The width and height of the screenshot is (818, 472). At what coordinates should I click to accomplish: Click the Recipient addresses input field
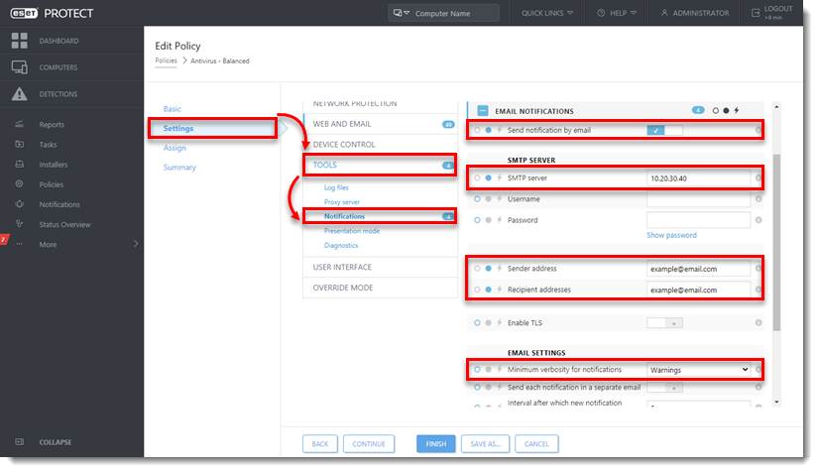(x=699, y=290)
